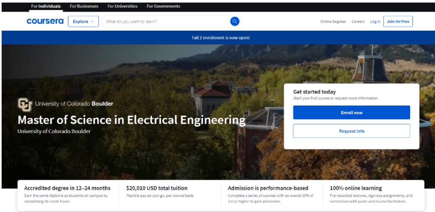Click the 'University of Colorado Boulder' subtitle under the heading
Screen dimensions: 435x212
[54, 131]
